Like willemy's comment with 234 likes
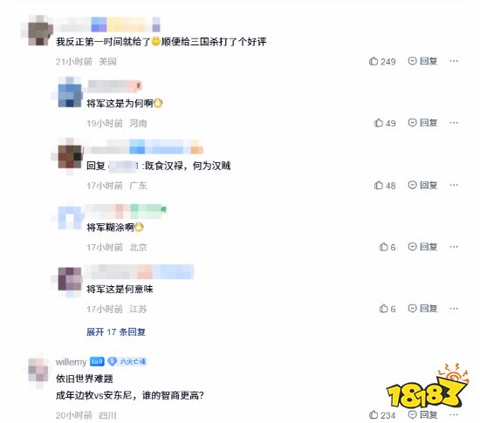The height and width of the screenshot is (423, 480). [x=381, y=415]
